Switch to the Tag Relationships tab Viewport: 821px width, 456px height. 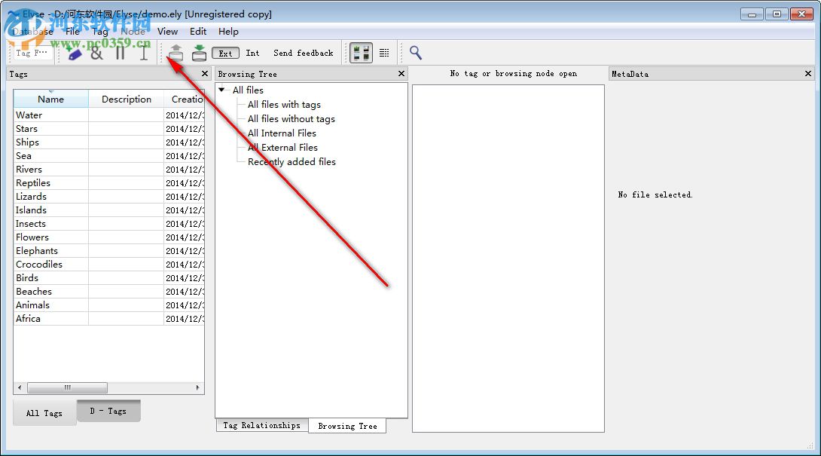coord(262,425)
